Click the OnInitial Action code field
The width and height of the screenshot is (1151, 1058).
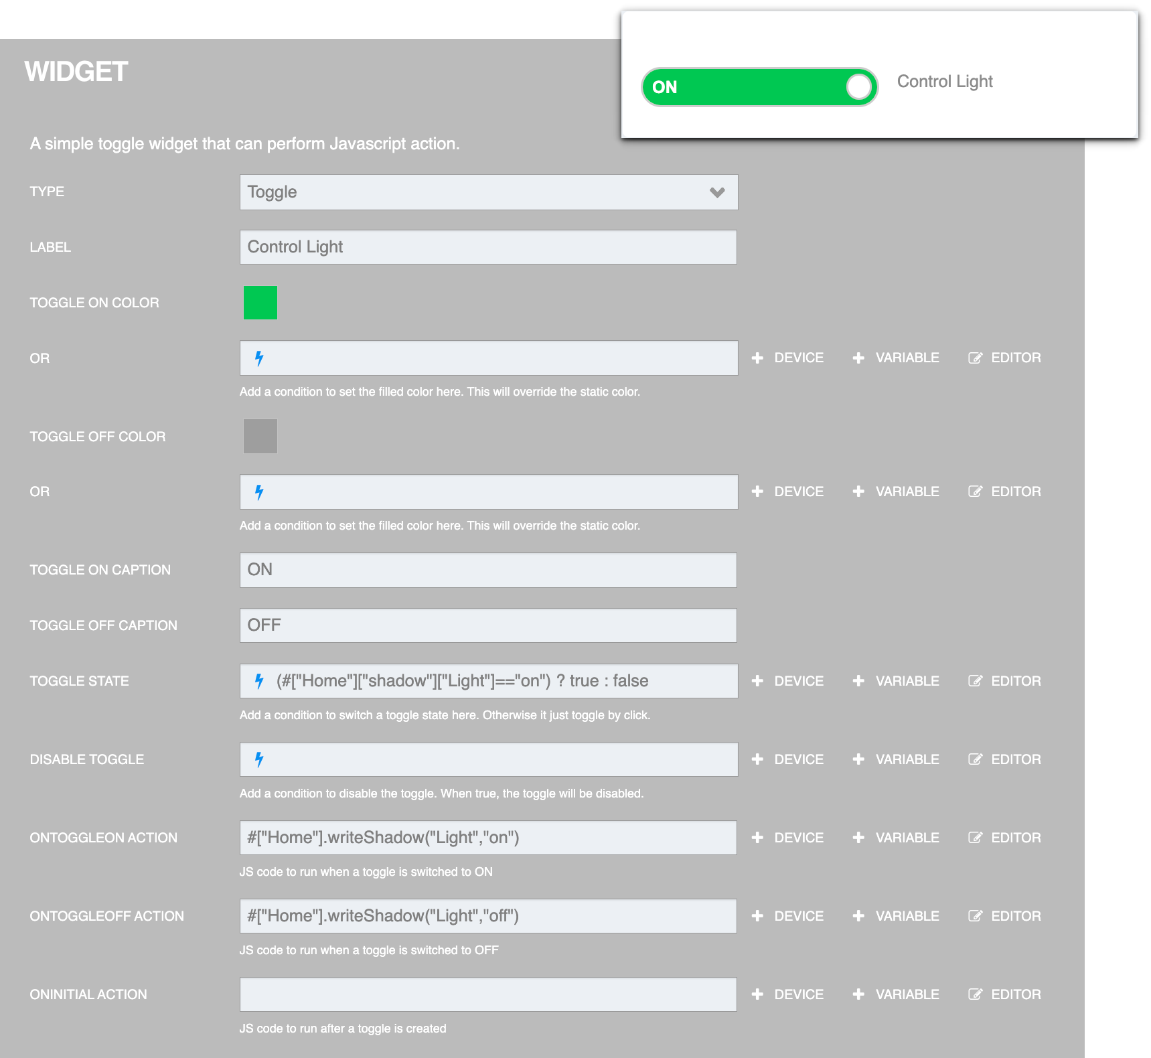488,994
